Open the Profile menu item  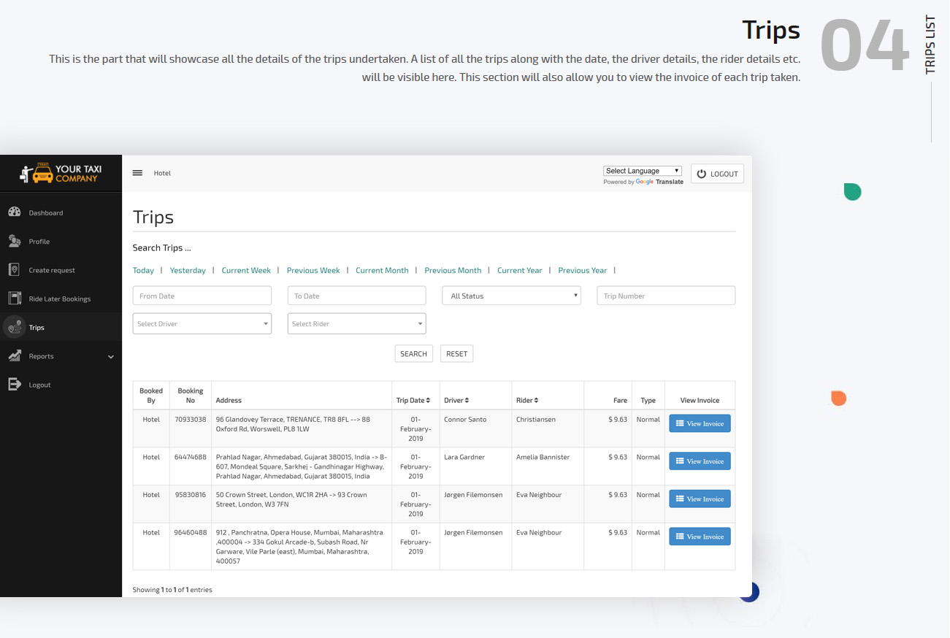[x=61, y=241]
